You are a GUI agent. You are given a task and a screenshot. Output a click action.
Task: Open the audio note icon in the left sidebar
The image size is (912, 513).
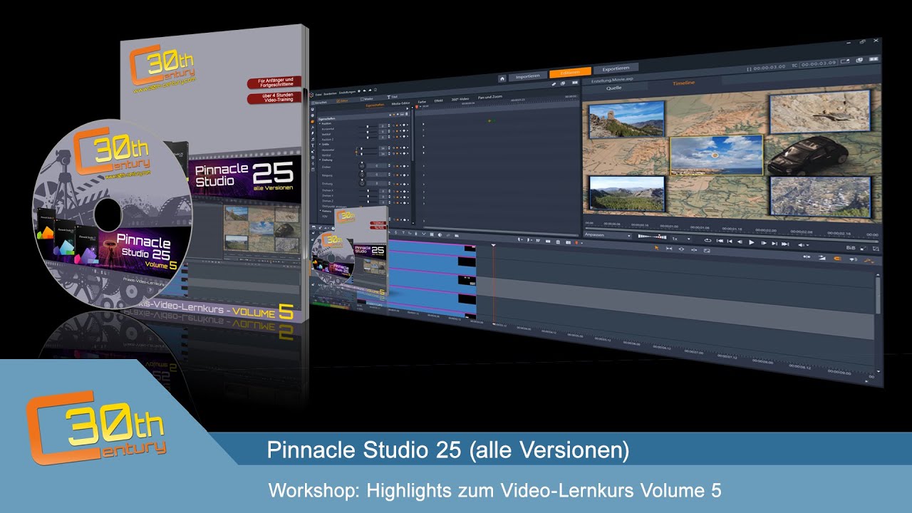(313, 140)
